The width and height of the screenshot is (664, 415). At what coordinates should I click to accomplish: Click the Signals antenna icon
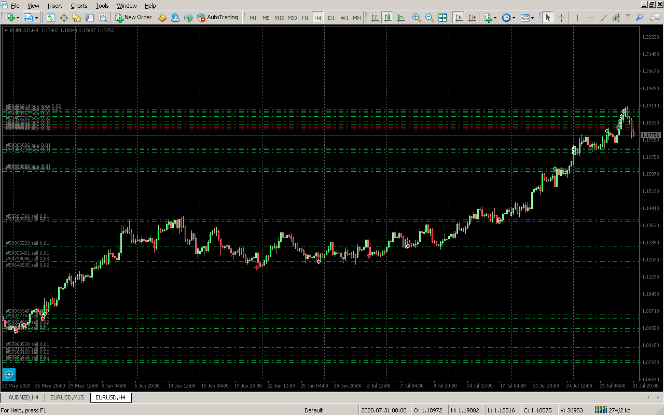point(188,18)
